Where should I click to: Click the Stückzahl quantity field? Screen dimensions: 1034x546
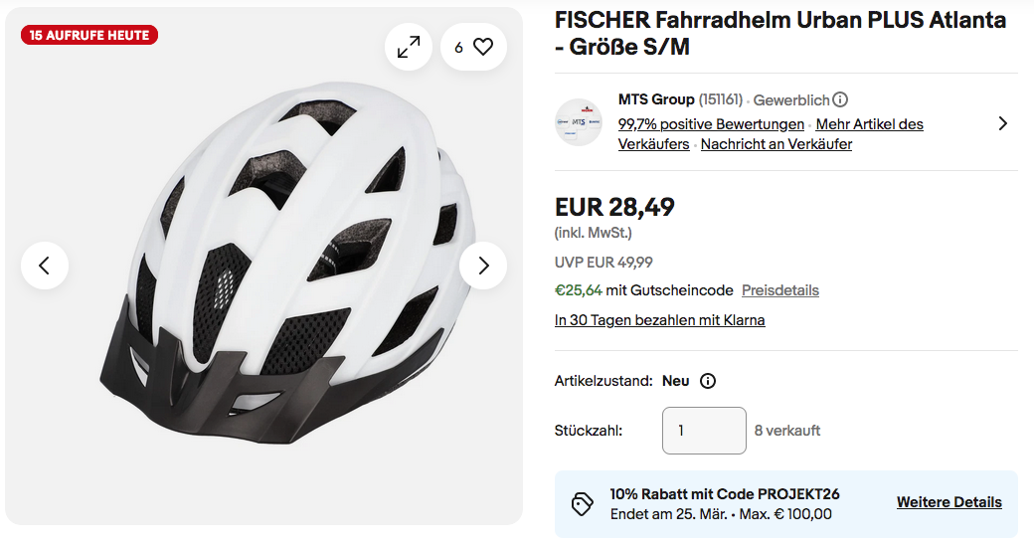704,431
